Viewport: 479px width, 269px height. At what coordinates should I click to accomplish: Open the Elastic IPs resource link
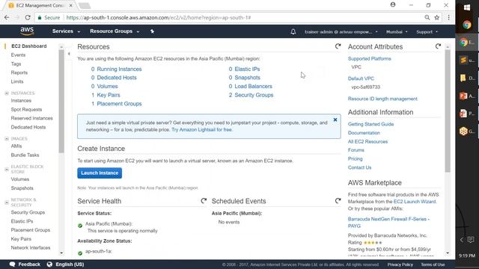click(247, 69)
